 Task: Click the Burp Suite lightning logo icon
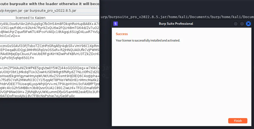pyautogui.click(x=116, y=24)
